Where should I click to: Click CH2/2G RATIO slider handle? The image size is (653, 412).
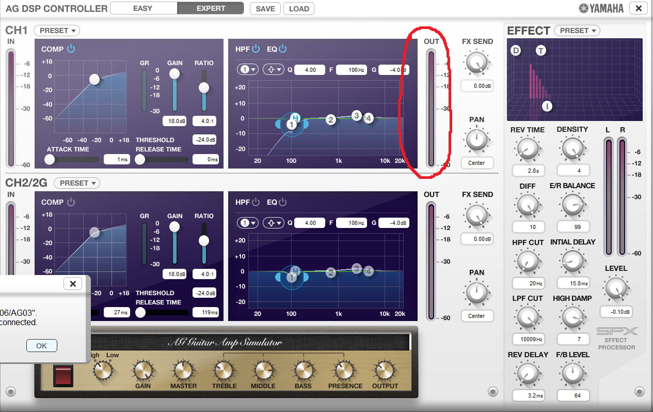click(204, 240)
